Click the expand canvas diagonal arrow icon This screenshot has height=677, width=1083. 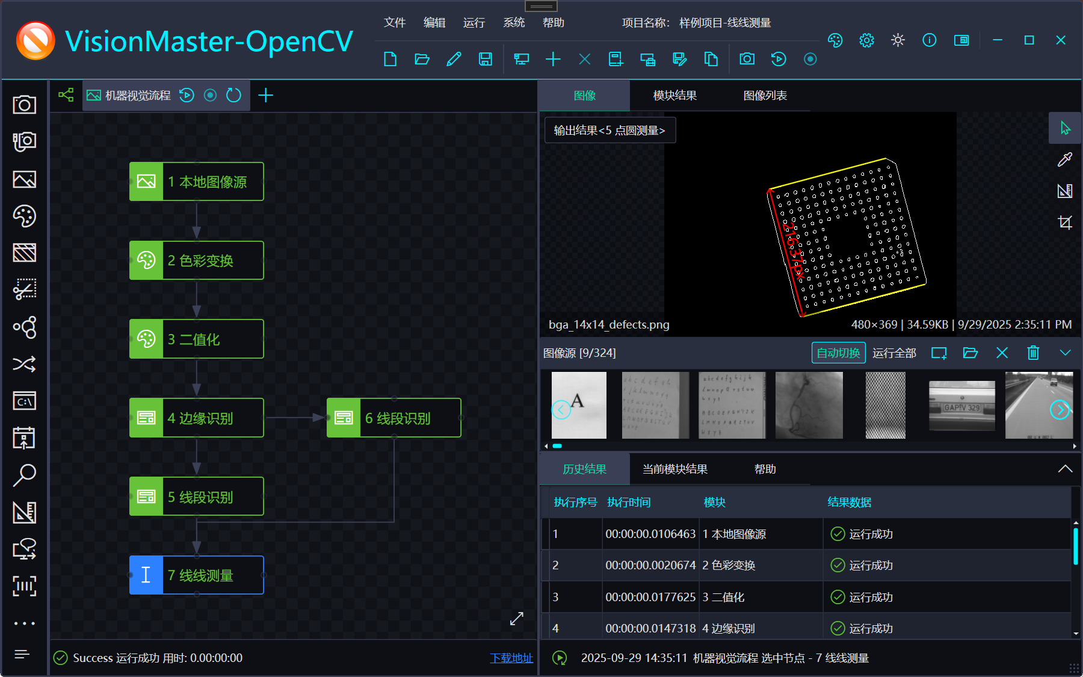[x=517, y=619]
